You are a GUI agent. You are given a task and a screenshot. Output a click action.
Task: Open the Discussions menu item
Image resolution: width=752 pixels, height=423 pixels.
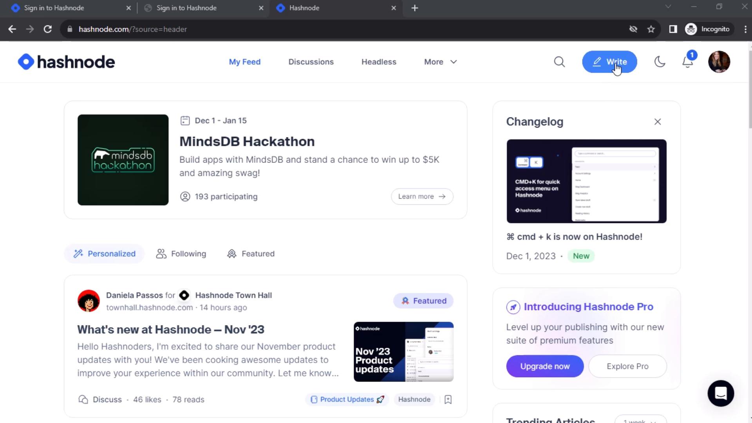(311, 61)
